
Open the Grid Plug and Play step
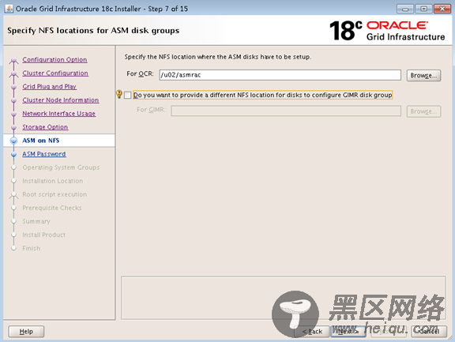(49, 86)
